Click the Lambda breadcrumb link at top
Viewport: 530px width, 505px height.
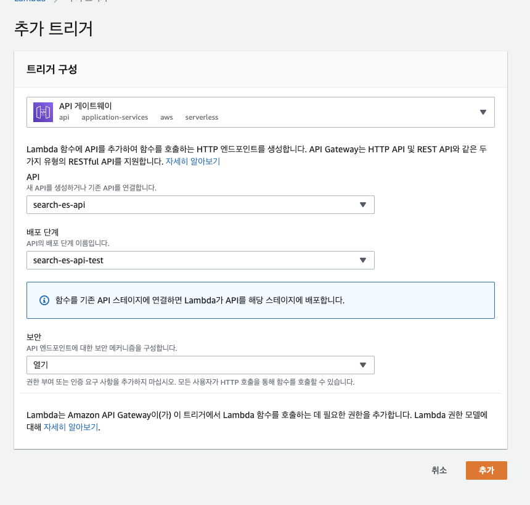pos(30,1)
